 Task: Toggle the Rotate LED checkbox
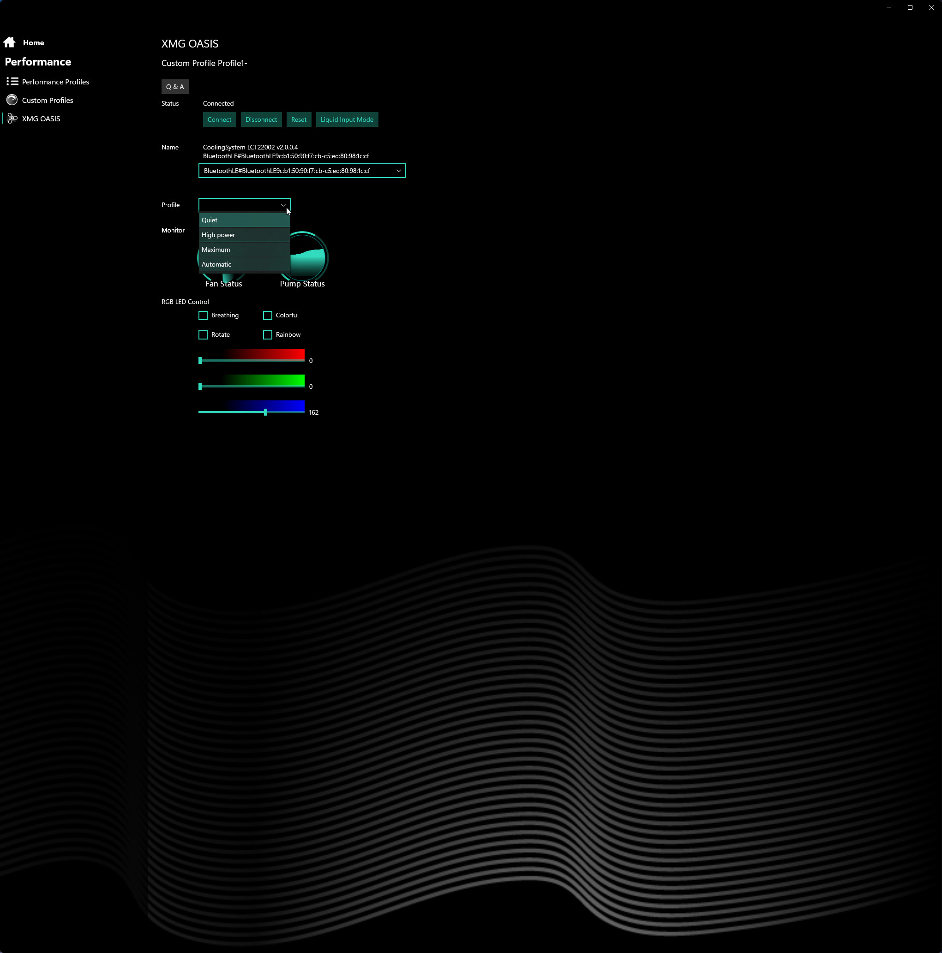203,335
